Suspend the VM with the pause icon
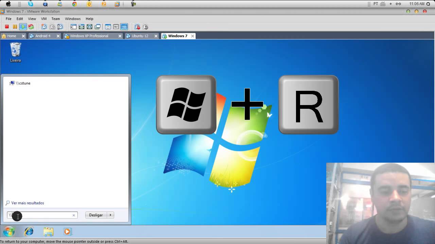 (15, 27)
